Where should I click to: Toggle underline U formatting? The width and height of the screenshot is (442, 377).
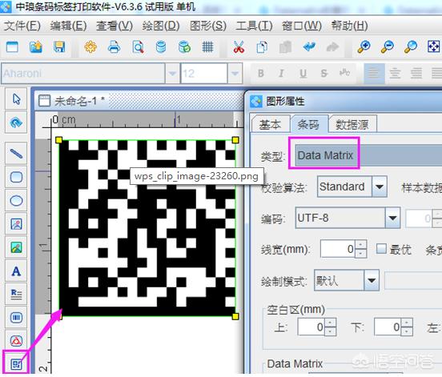[303, 74]
